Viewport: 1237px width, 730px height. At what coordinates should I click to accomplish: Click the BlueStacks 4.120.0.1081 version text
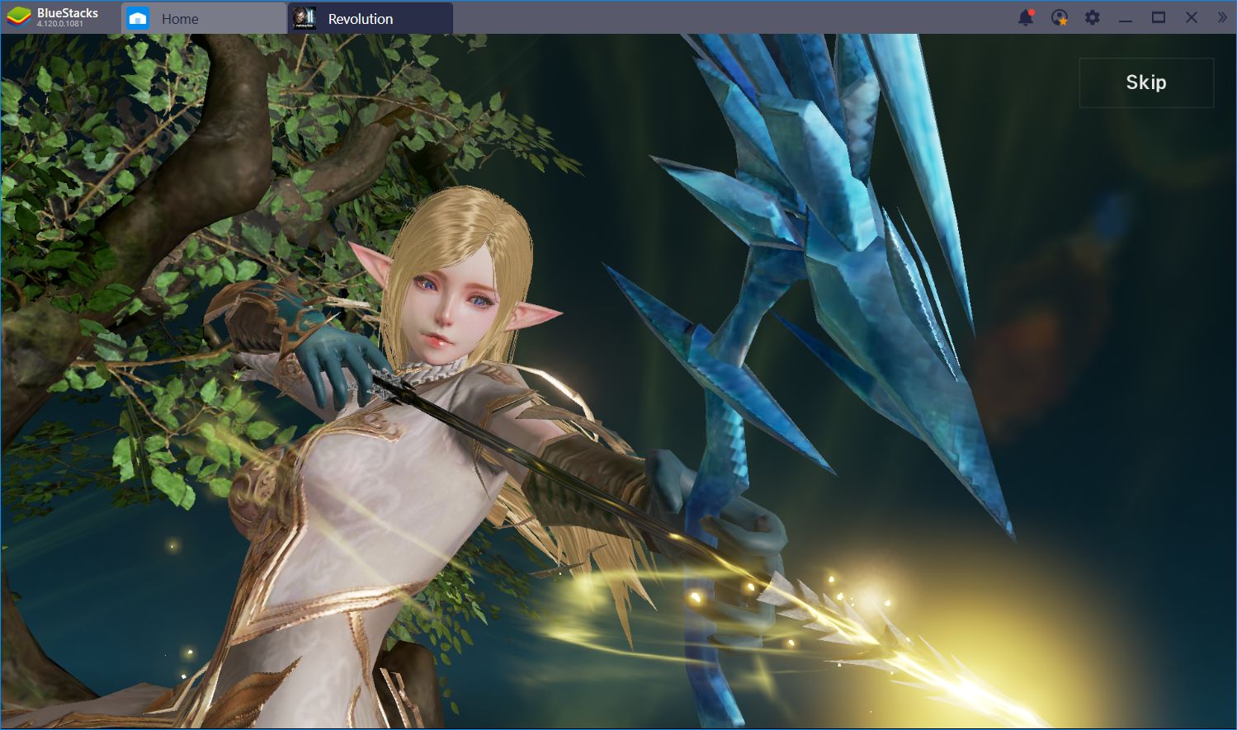(x=60, y=24)
